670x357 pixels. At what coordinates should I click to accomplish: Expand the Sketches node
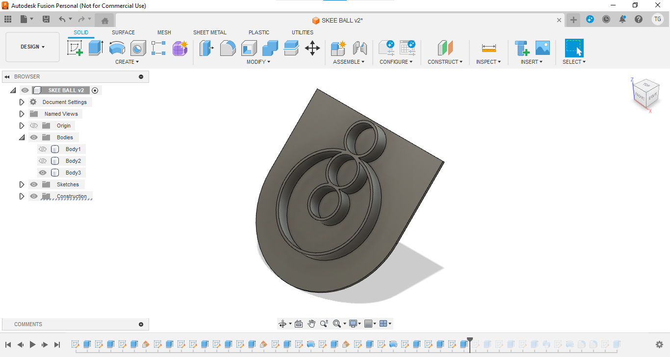(22, 184)
